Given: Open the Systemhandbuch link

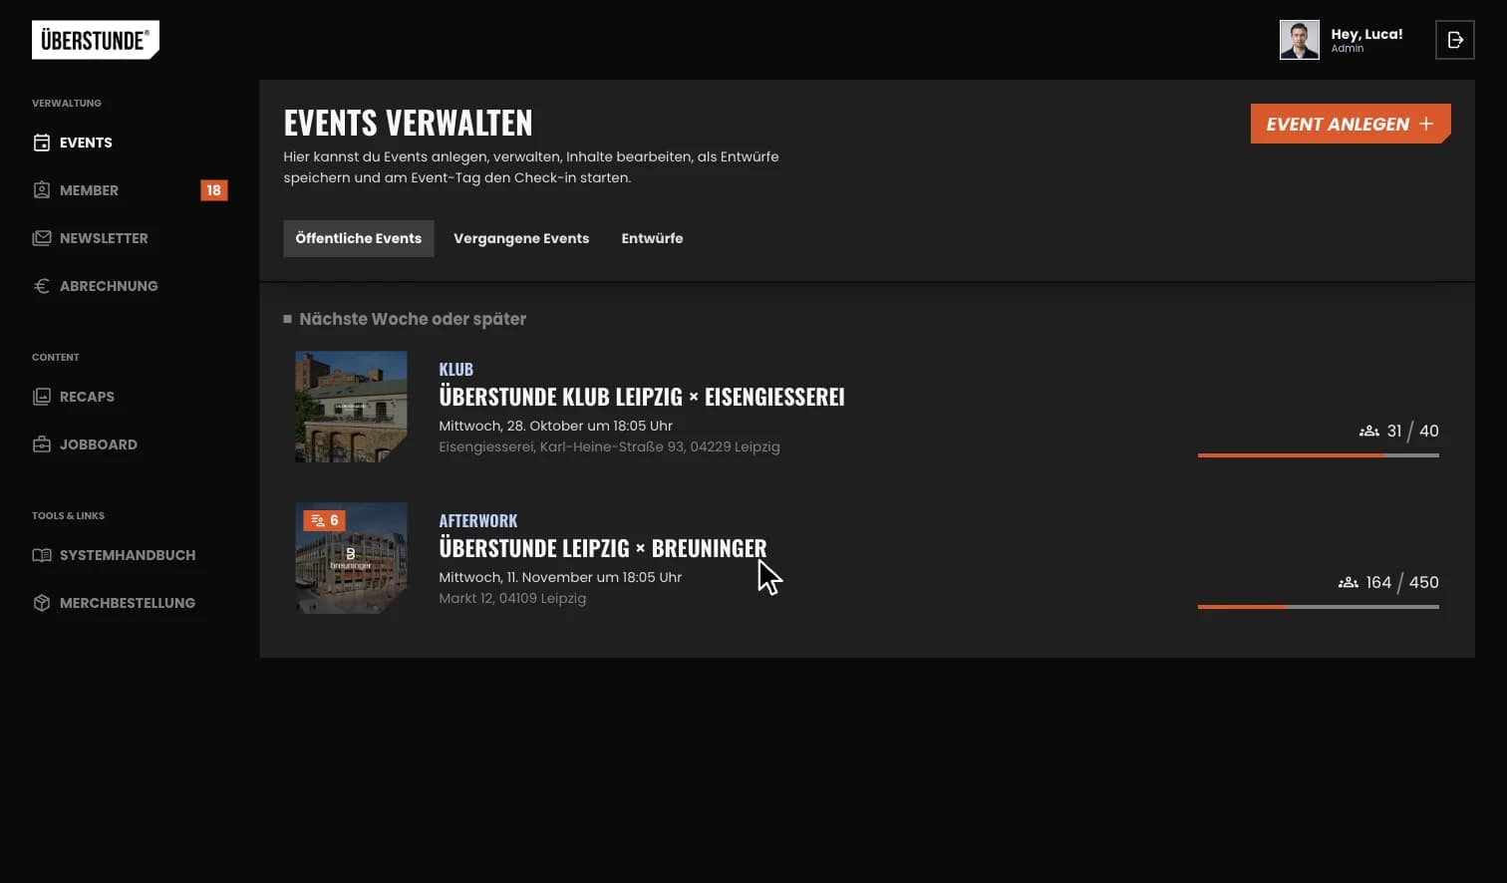Looking at the screenshot, I should [x=128, y=555].
